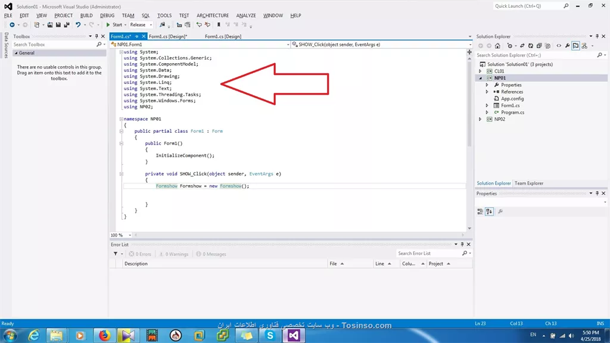Viewport: 610px width, 343px height.
Task: Click the Find in Files toolbar icon
Action: pos(162,25)
